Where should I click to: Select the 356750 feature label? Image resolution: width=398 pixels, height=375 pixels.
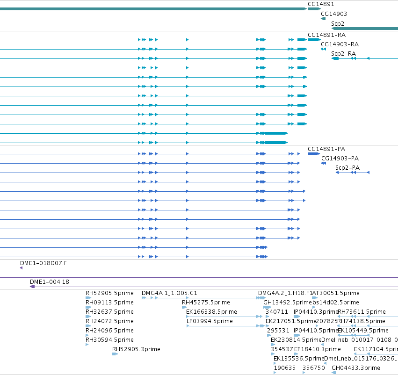tap(313, 368)
